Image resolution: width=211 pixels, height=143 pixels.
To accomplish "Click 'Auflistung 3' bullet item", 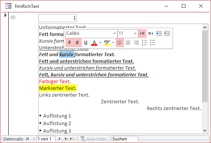I will [x=55, y=131].
